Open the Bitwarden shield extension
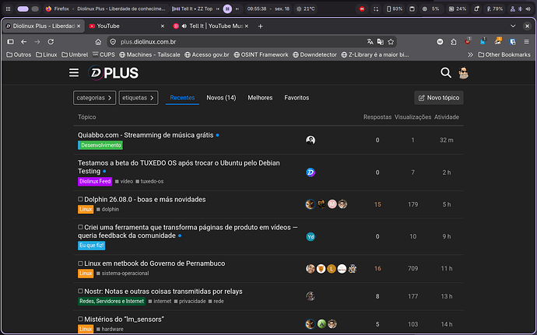Screen dimensions: 537x335 [512, 42]
